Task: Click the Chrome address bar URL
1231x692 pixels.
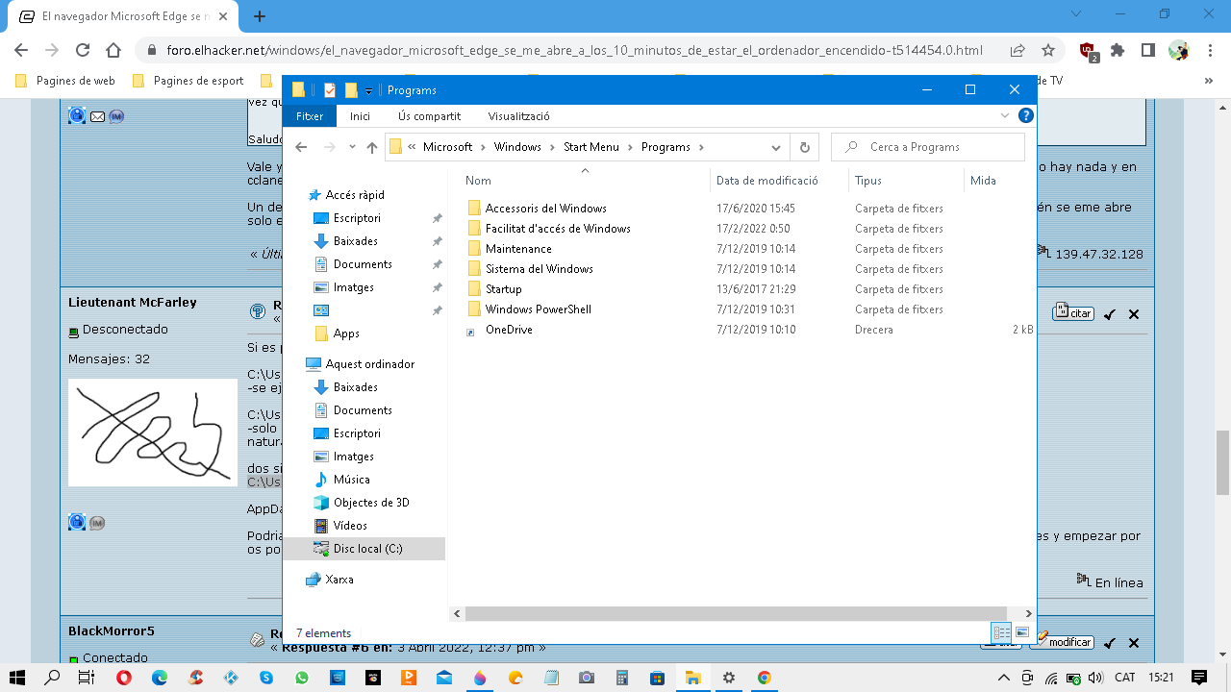Action: (x=574, y=50)
